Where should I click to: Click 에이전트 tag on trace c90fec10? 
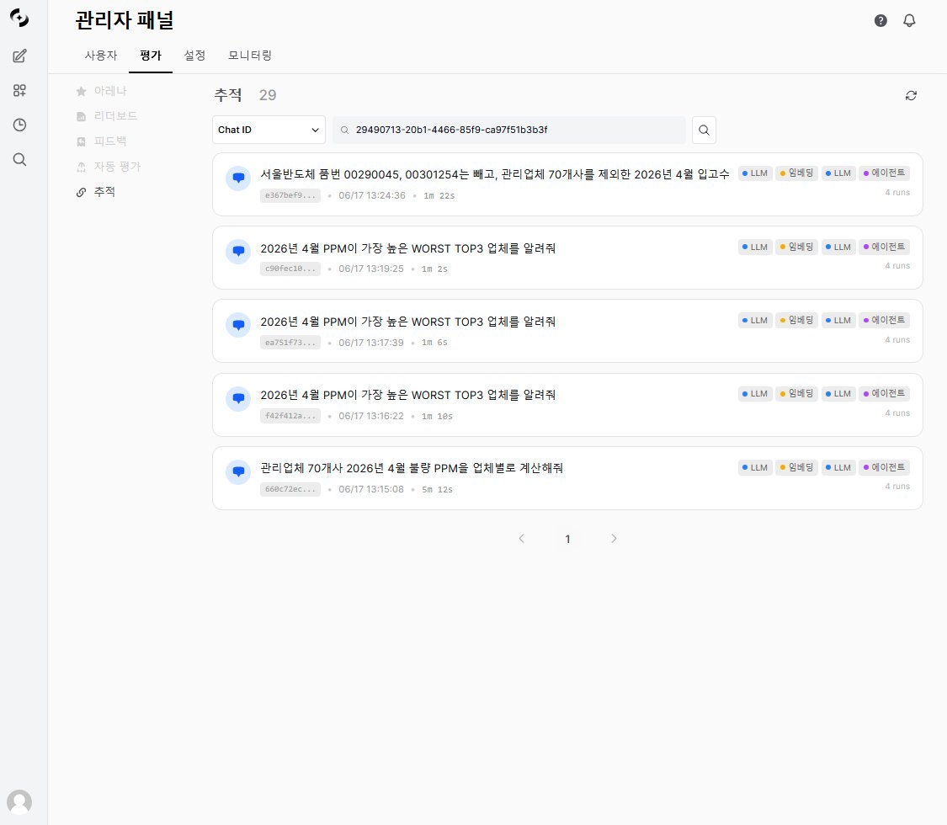(x=884, y=247)
